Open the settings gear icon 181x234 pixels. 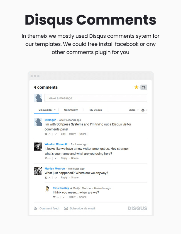(143, 110)
